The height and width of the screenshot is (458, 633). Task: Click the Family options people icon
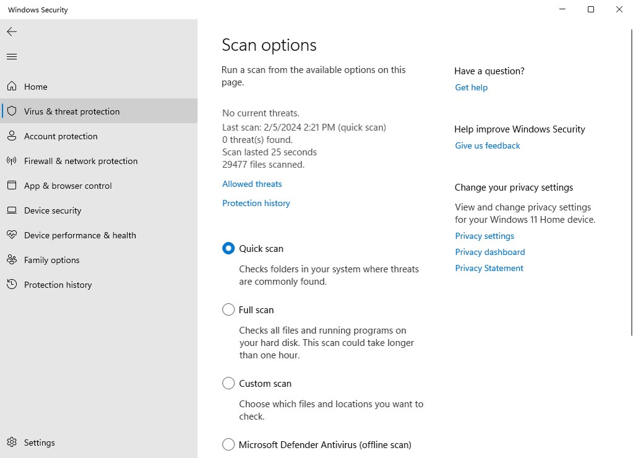tap(12, 260)
